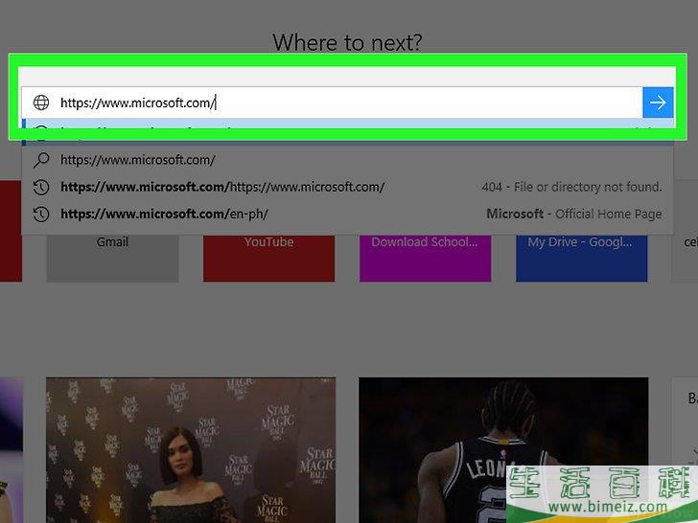Image resolution: width=698 pixels, height=523 pixels.
Task: Open the Download School top site tile
Action: [x=425, y=258]
